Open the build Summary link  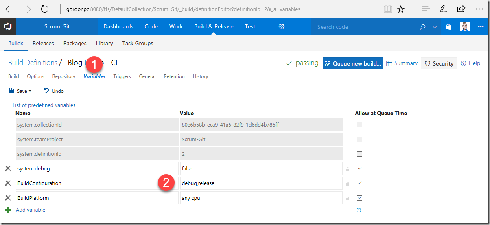(x=402, y=63)
